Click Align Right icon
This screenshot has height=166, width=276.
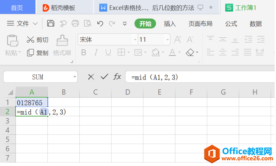(235, 52)
